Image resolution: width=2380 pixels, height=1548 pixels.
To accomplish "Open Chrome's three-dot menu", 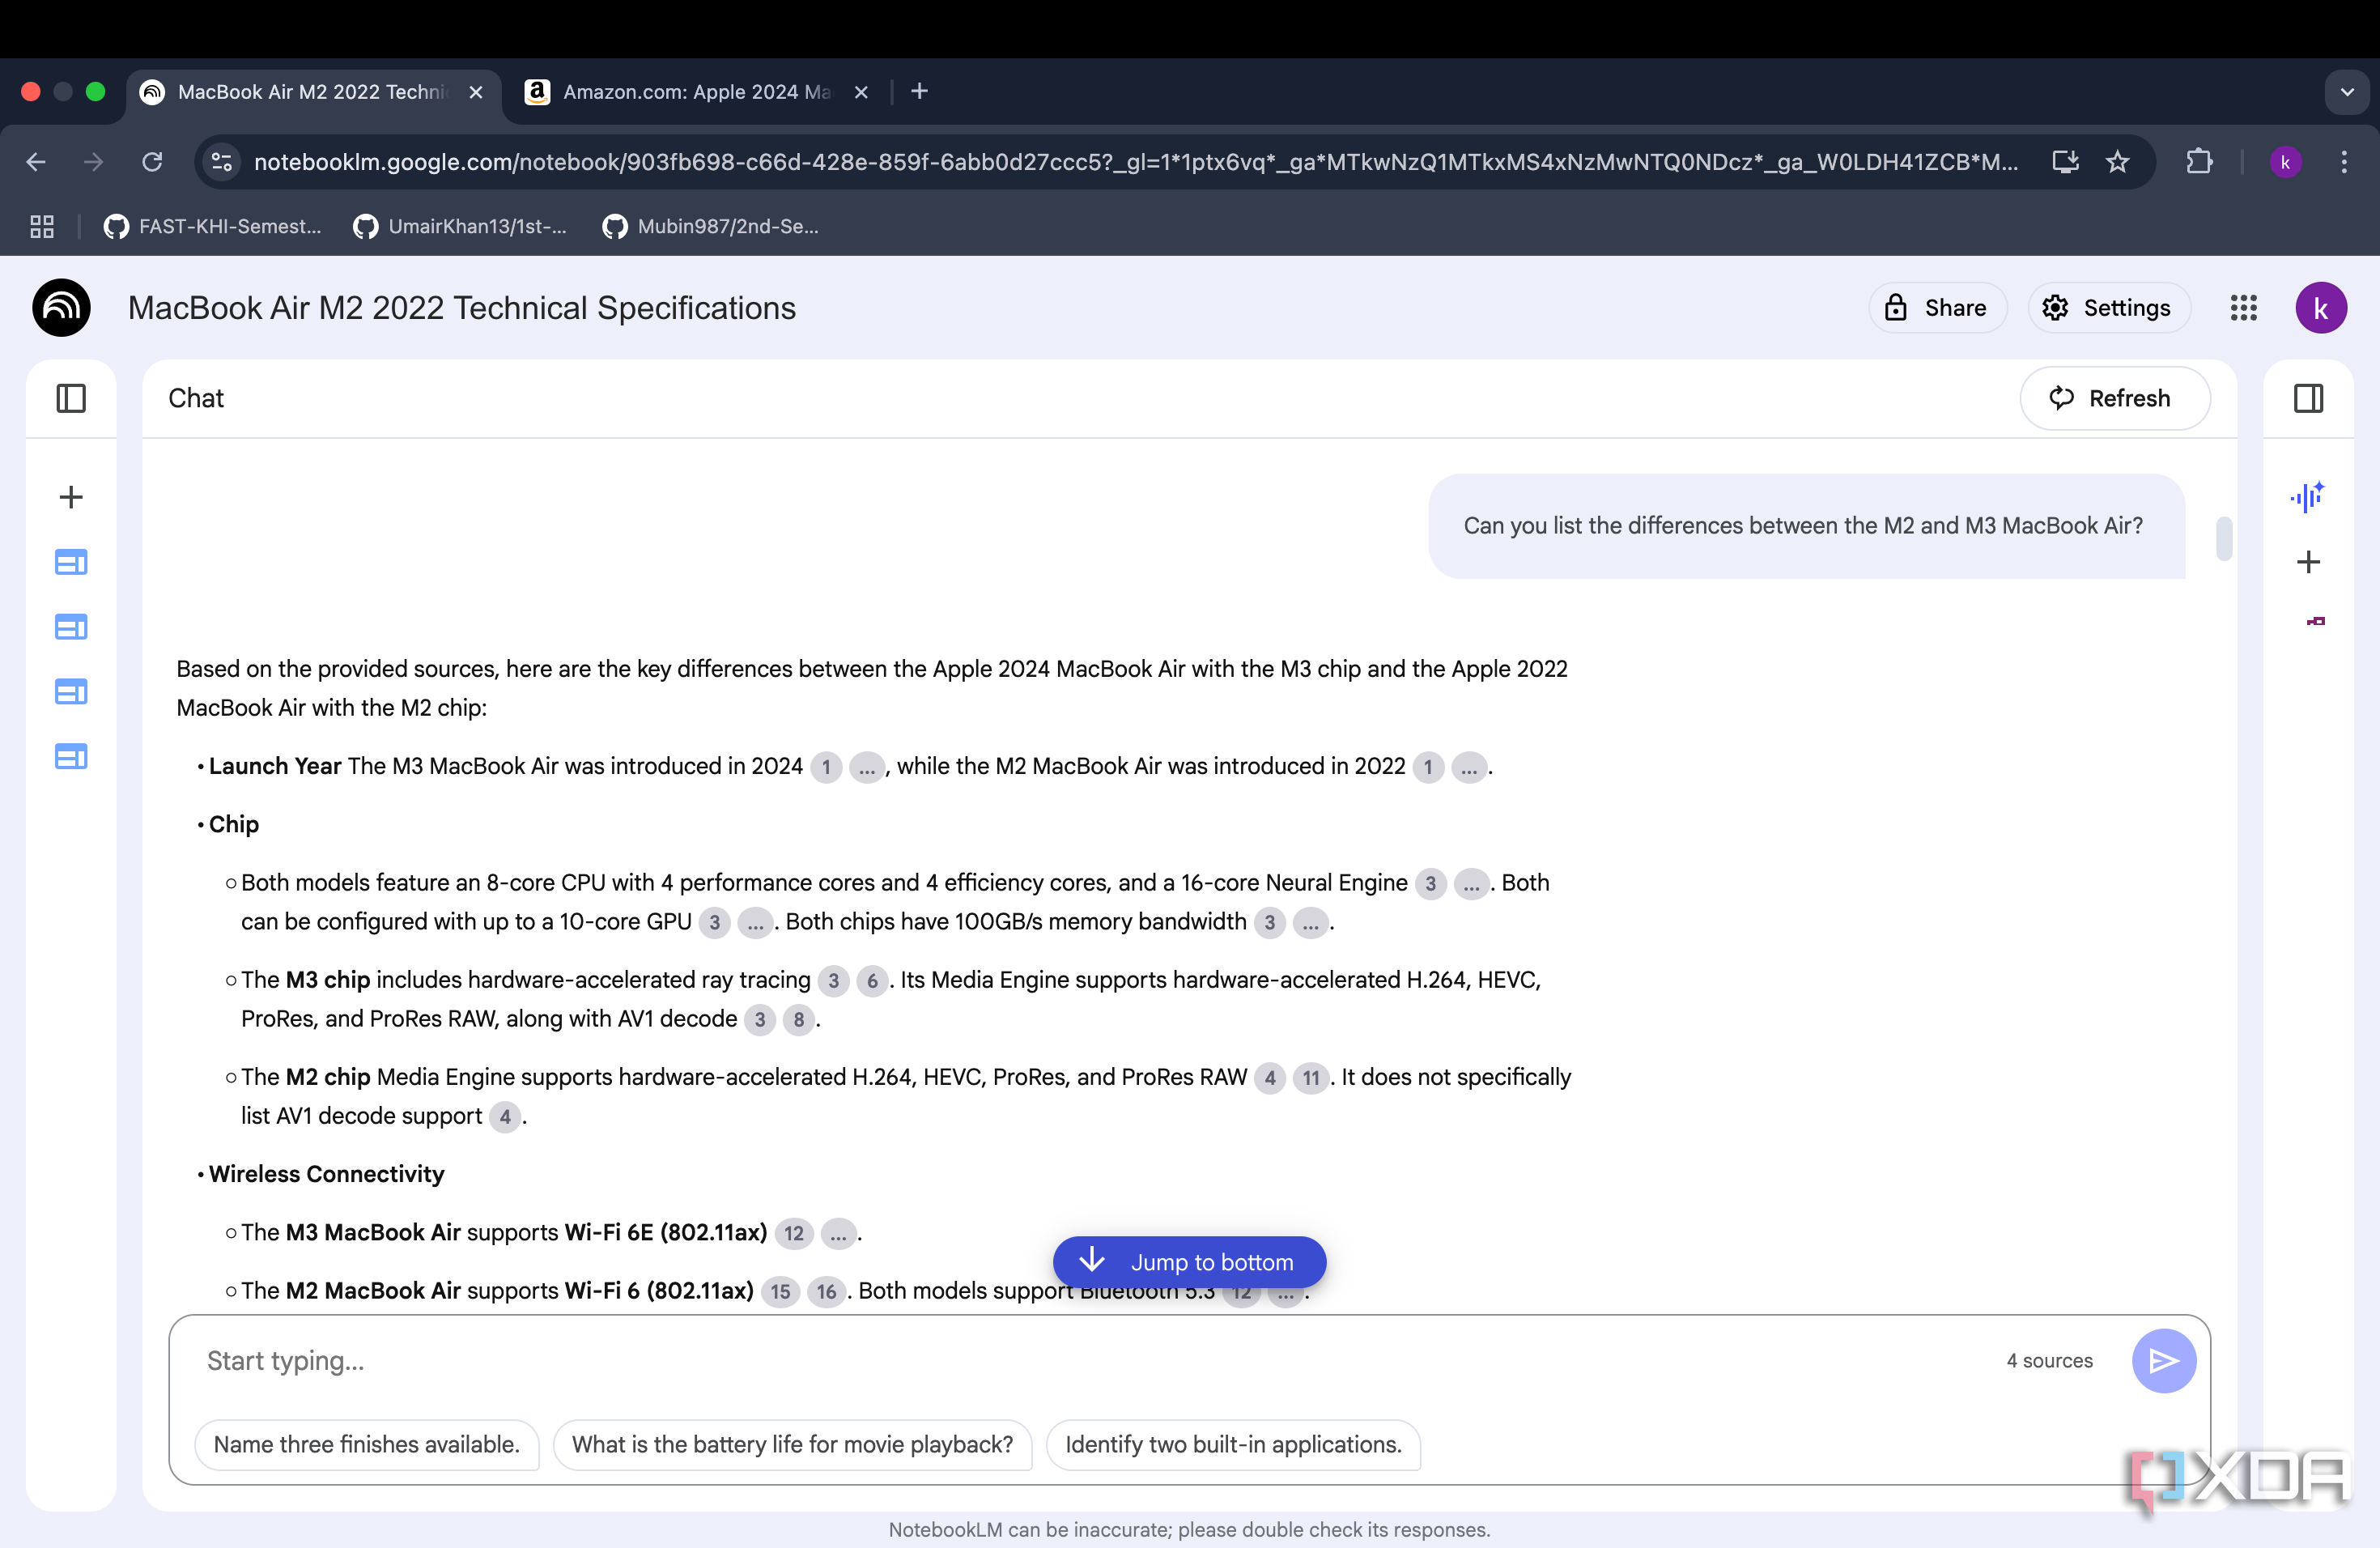I will 2343,162.
